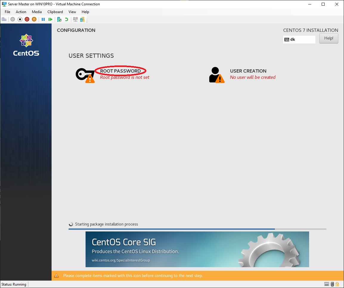
Task: Click the CentOS logo in the sidebar
Action: coord(26,45)
